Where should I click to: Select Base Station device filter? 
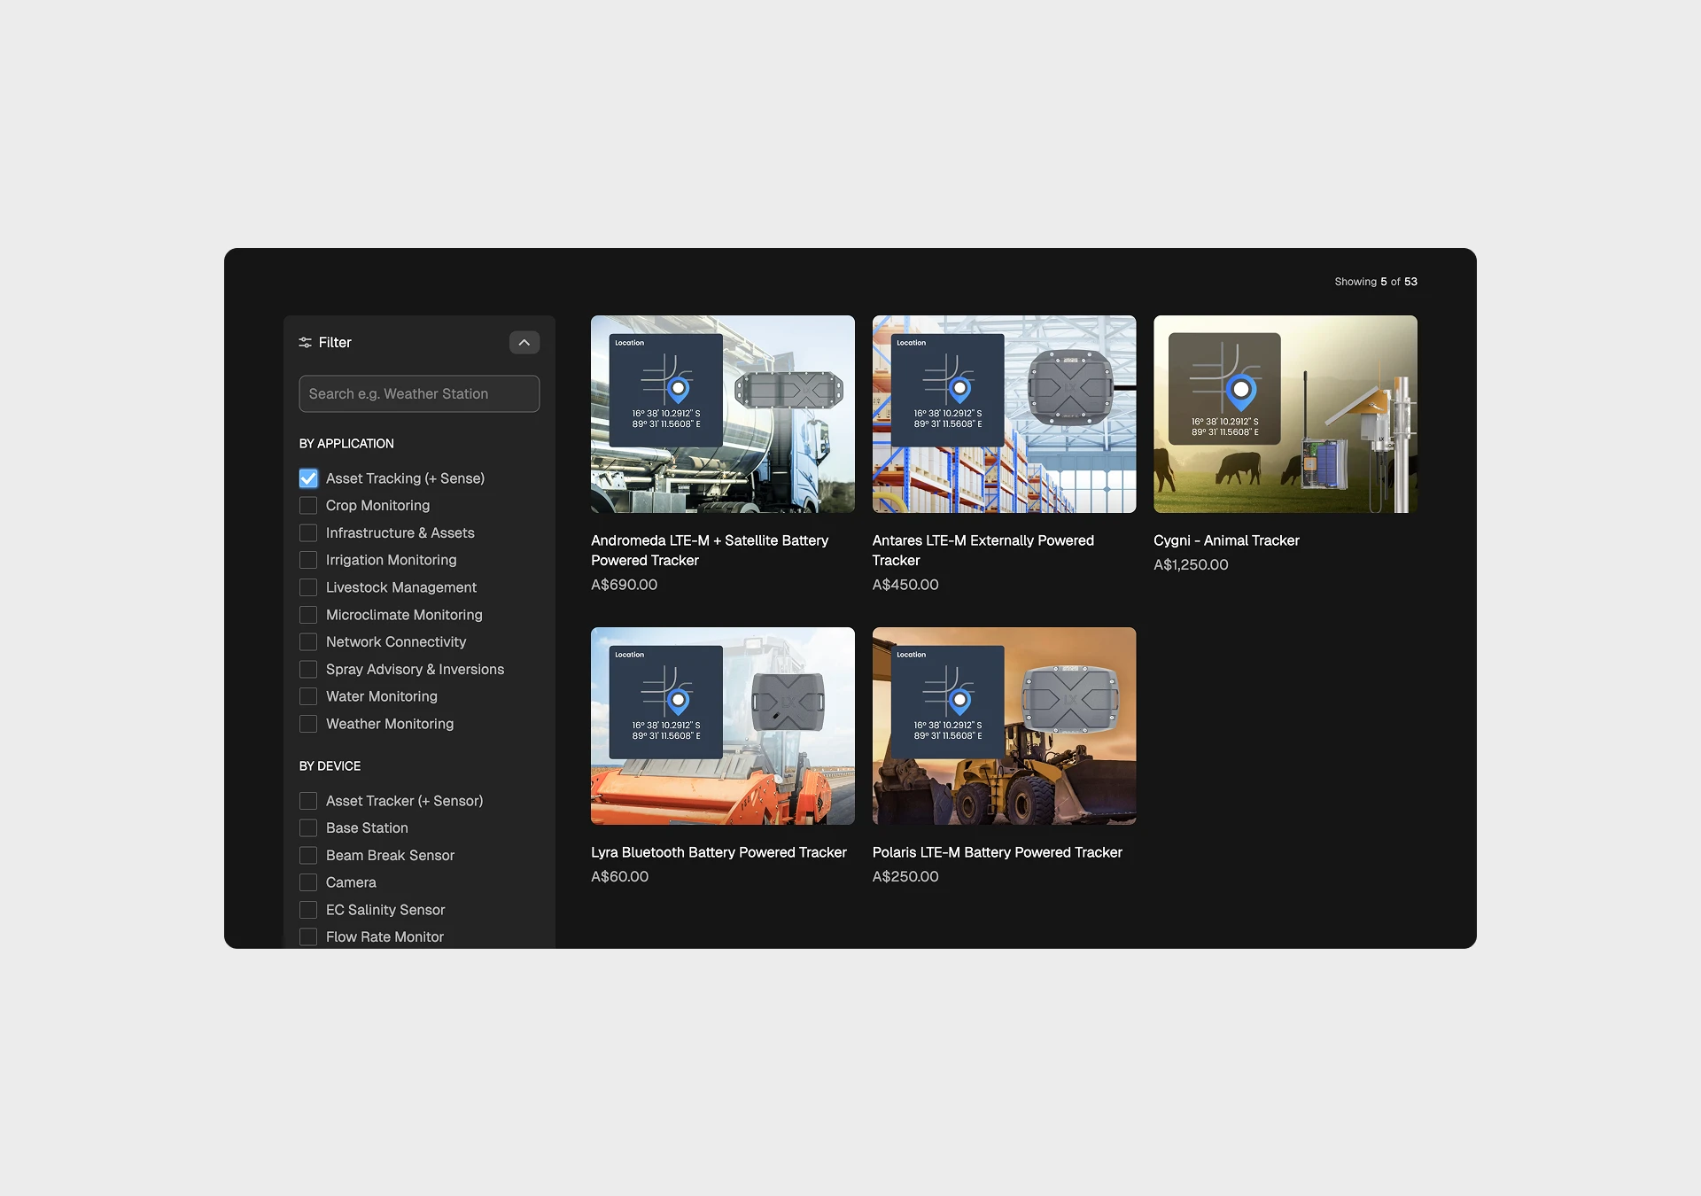[308, 828]
